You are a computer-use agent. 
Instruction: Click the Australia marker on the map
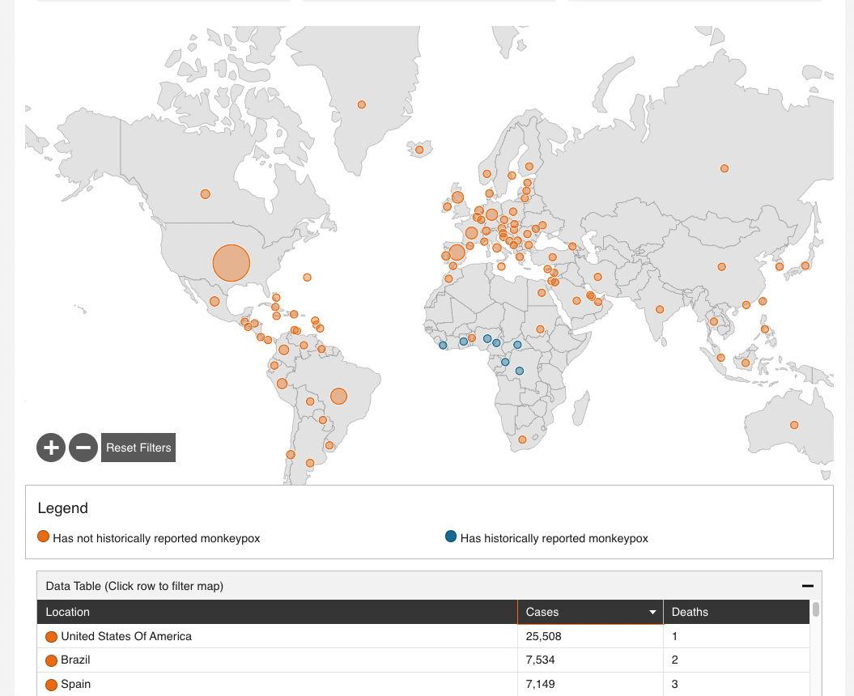pos(794,425)
